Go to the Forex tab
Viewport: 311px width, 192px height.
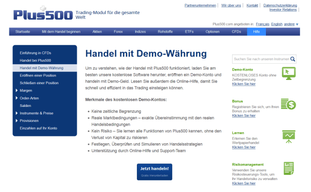coord(118,32)
